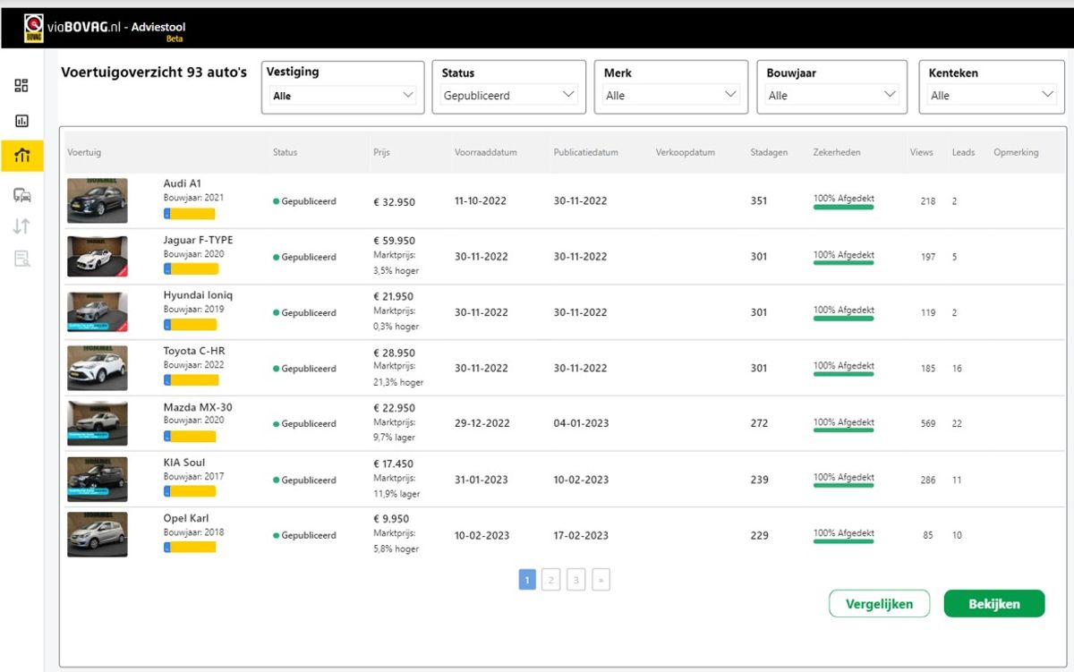Sort by the Prijs column header
The width and height of the screenshot is (1074, 672).
point(381,152)
